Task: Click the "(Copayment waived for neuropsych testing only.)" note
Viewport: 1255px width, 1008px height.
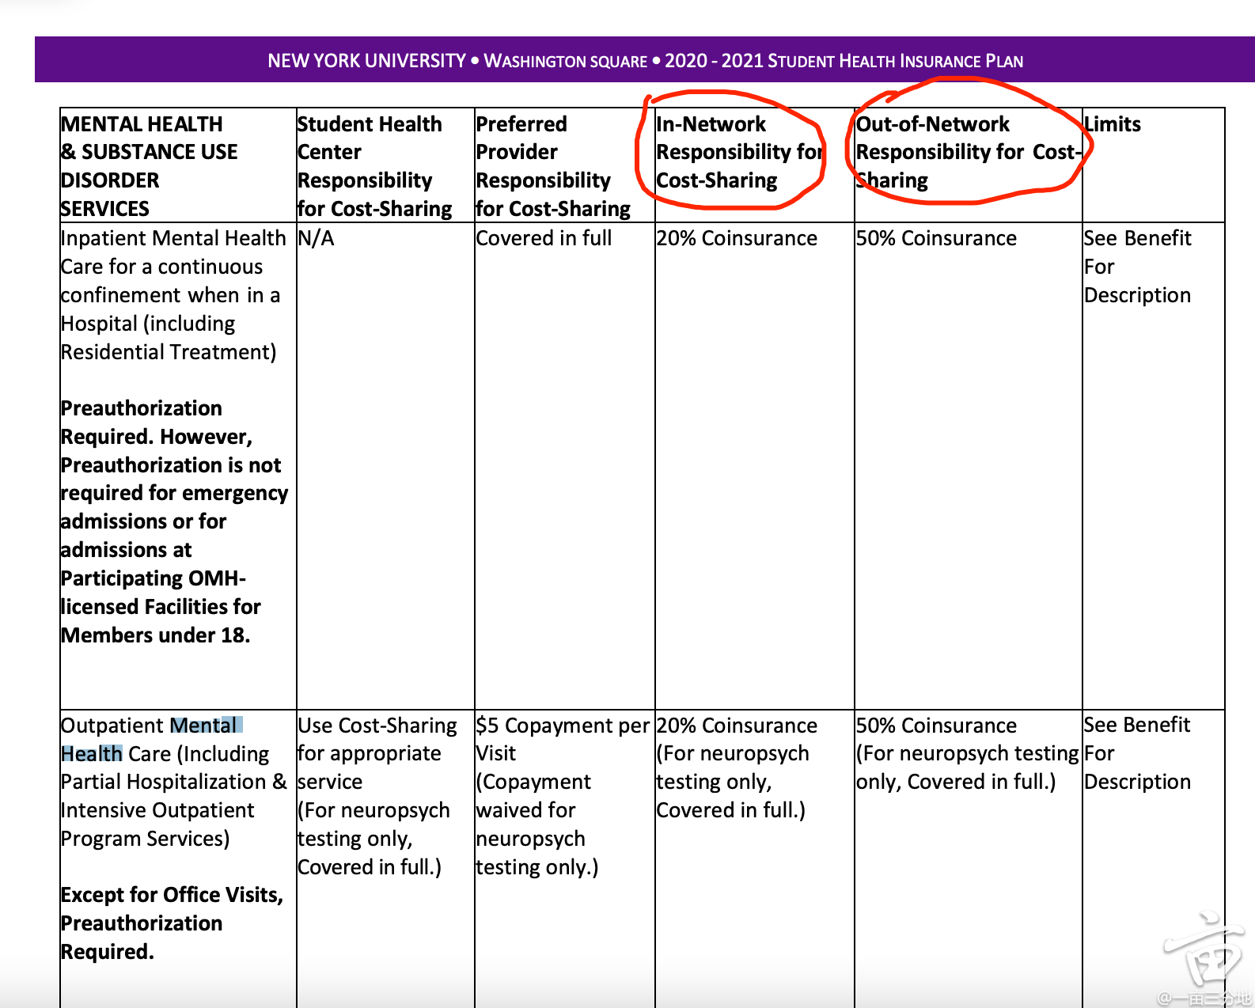Action: [x=537, y=824]
